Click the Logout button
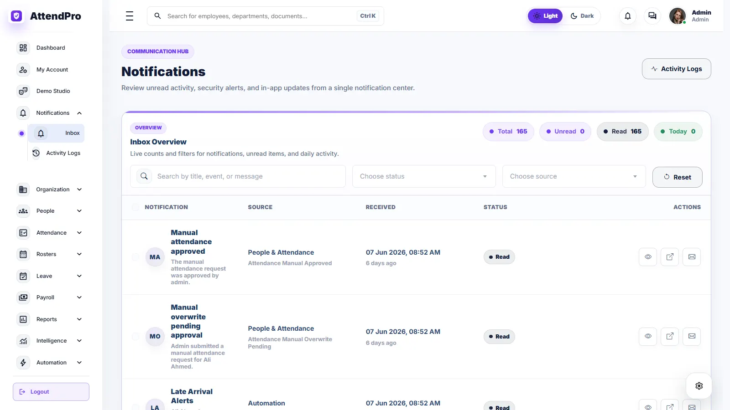Screen dimensions: 730x410 [51, 392]
